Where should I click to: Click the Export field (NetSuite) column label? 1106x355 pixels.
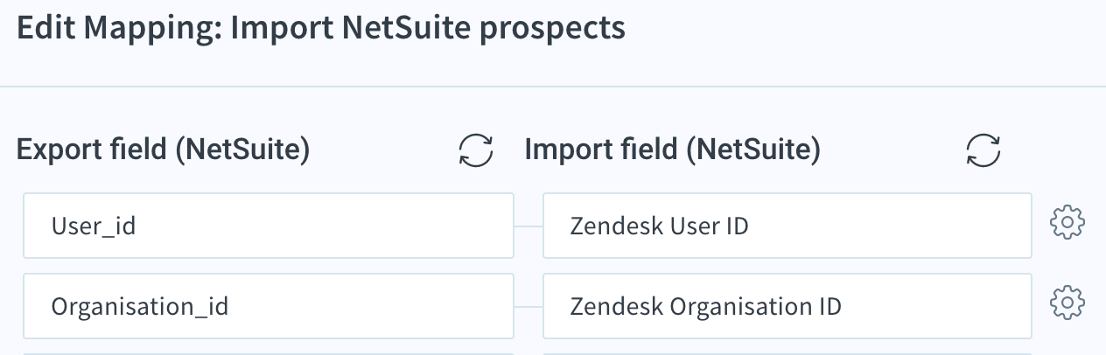tap(164, 150)
